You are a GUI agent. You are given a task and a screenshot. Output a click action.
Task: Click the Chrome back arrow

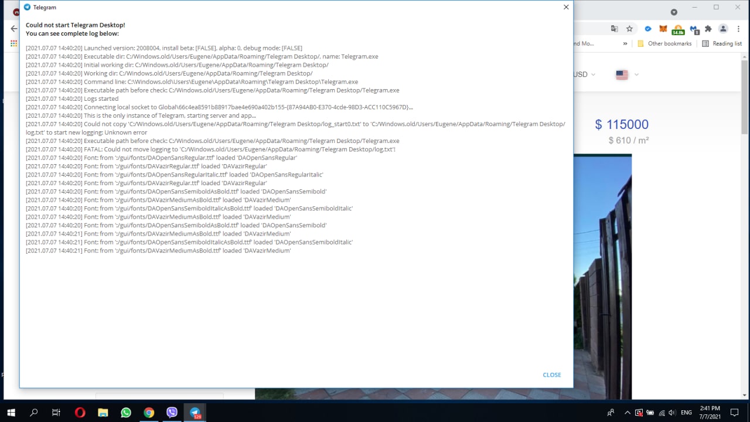[14, 29]
